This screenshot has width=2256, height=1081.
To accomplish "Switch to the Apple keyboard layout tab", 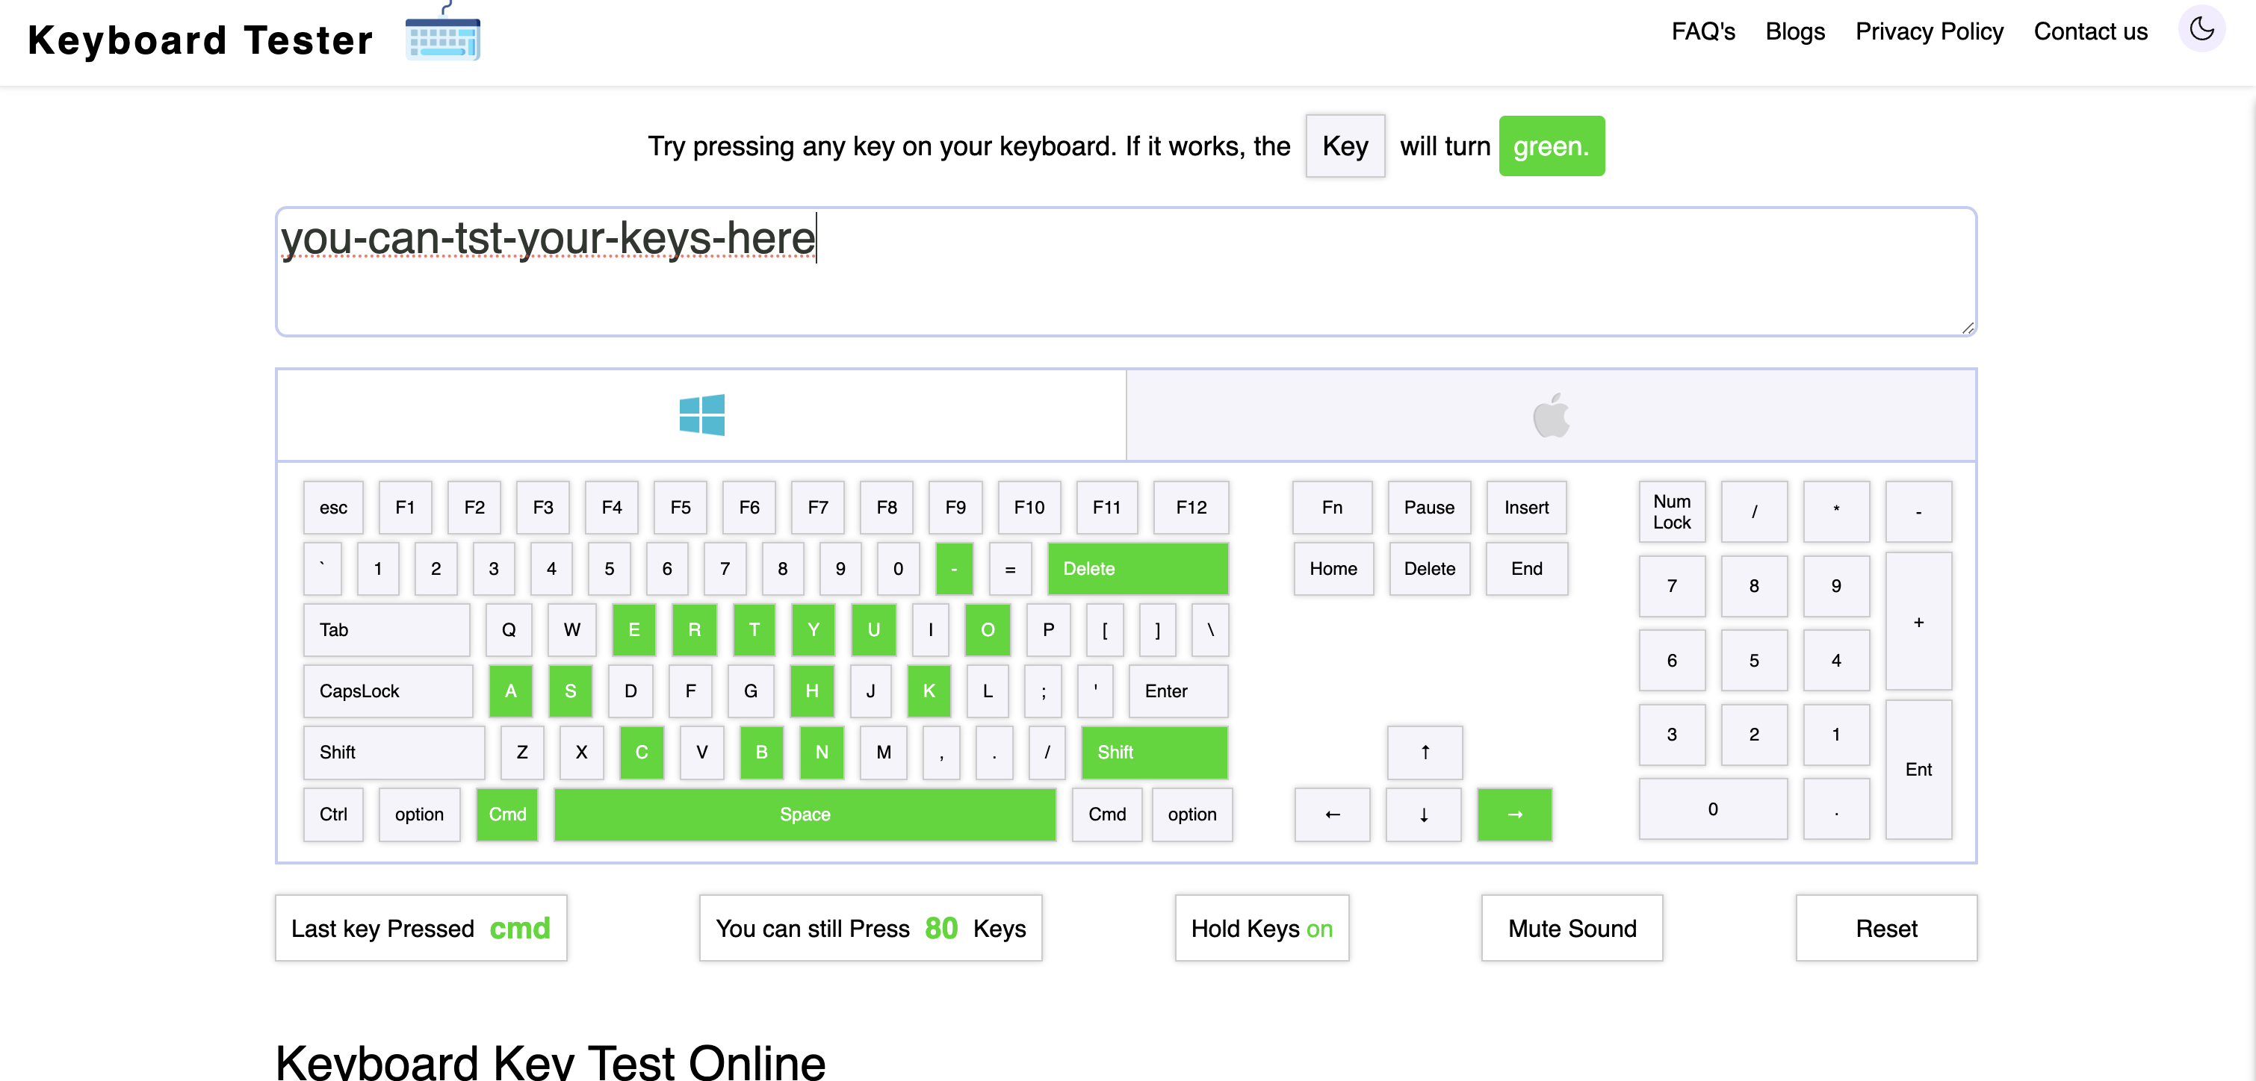I will coord(1550,415).
